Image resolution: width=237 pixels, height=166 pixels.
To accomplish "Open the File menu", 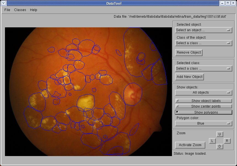I will coord(7,10).
